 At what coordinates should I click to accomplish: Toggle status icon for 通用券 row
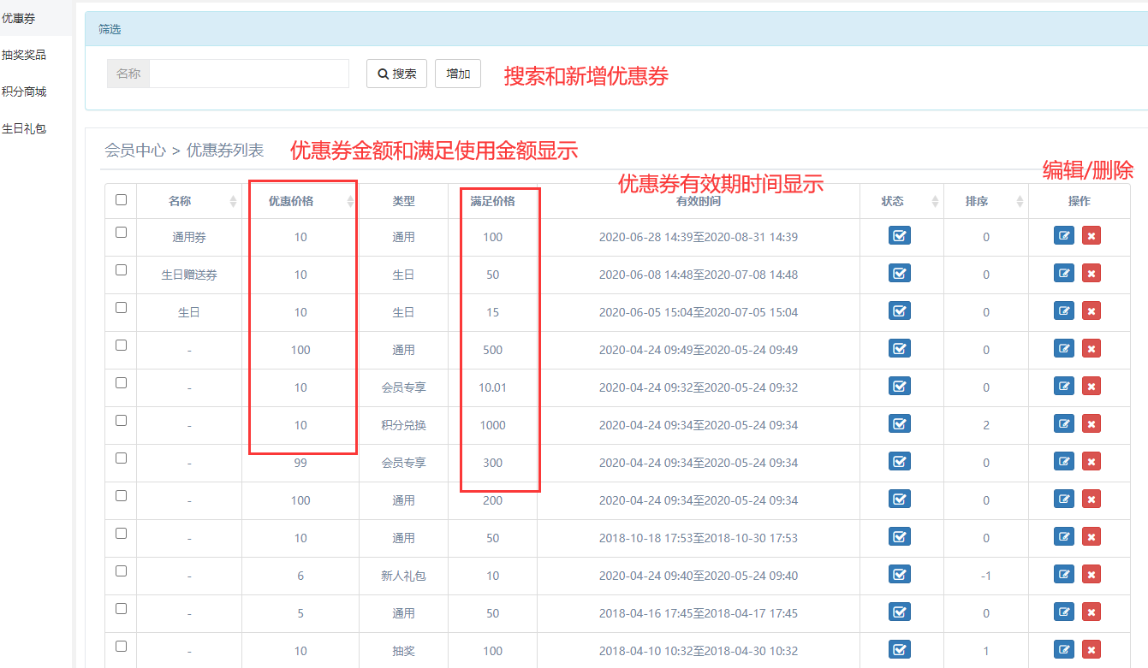(x=899, y=236)
